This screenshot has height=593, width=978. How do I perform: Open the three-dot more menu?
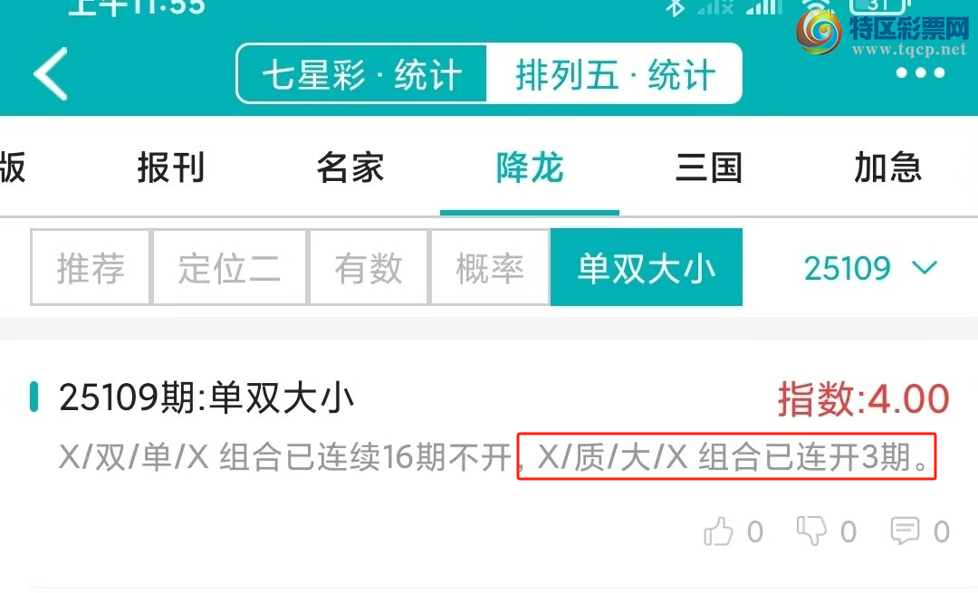[x=920, y=73]
